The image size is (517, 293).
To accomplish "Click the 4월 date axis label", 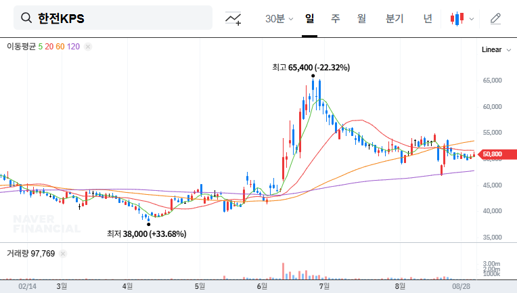I will 127,286.
